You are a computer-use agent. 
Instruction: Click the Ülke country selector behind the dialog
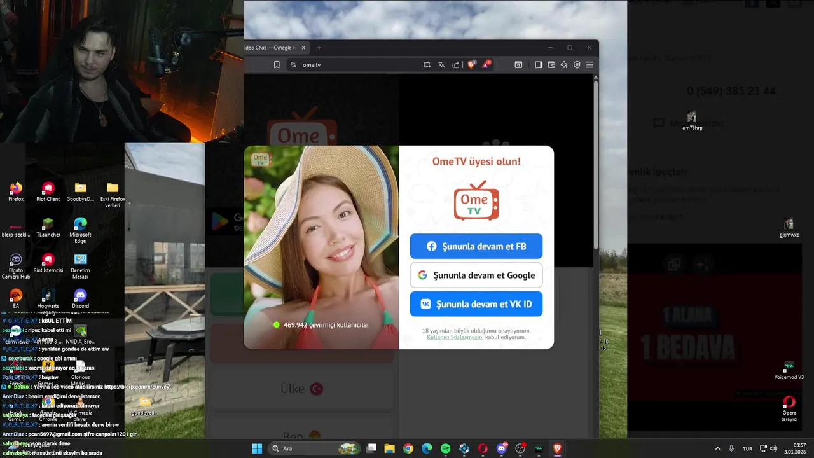[302, 389]
